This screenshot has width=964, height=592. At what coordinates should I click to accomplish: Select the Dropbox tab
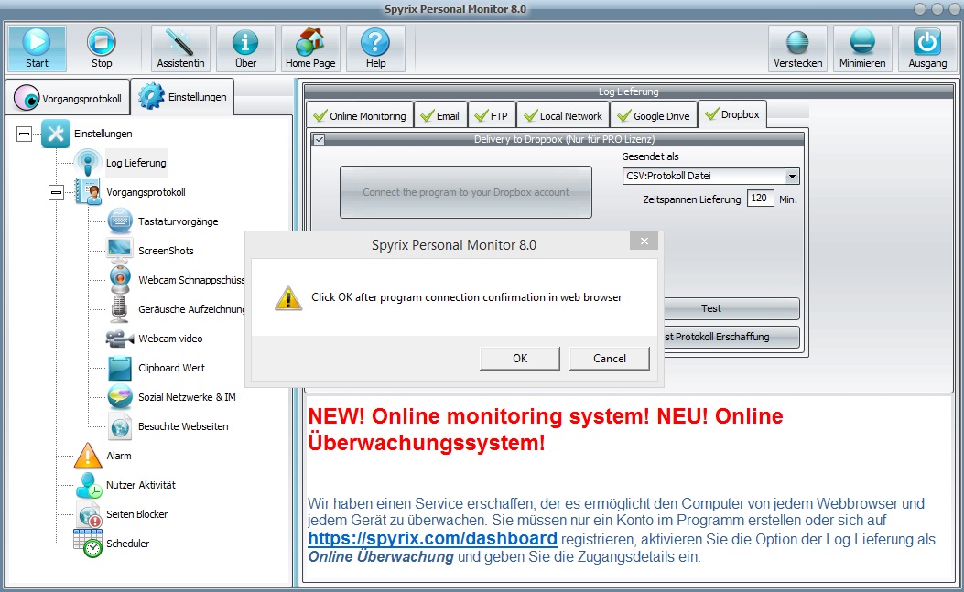pyautogui.click(x=732, y=114)
